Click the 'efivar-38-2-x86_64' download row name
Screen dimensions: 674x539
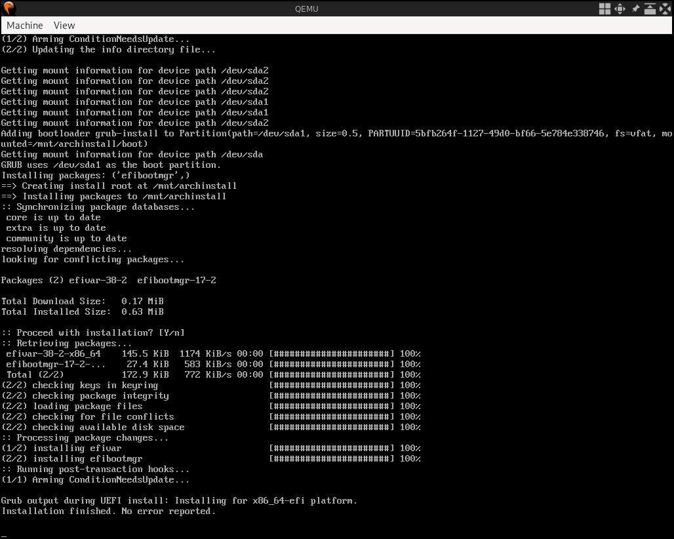(x=53, y=353)
